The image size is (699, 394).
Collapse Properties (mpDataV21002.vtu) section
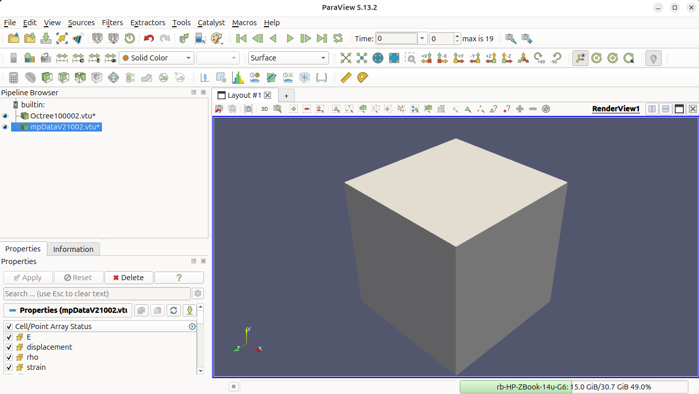(x=13, y=310)
